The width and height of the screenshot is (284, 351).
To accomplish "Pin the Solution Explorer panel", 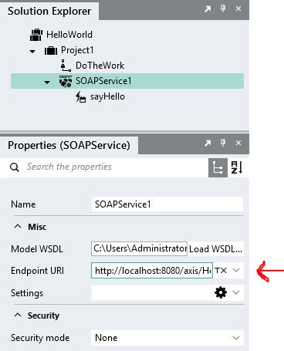I will (x=223, y=8).
